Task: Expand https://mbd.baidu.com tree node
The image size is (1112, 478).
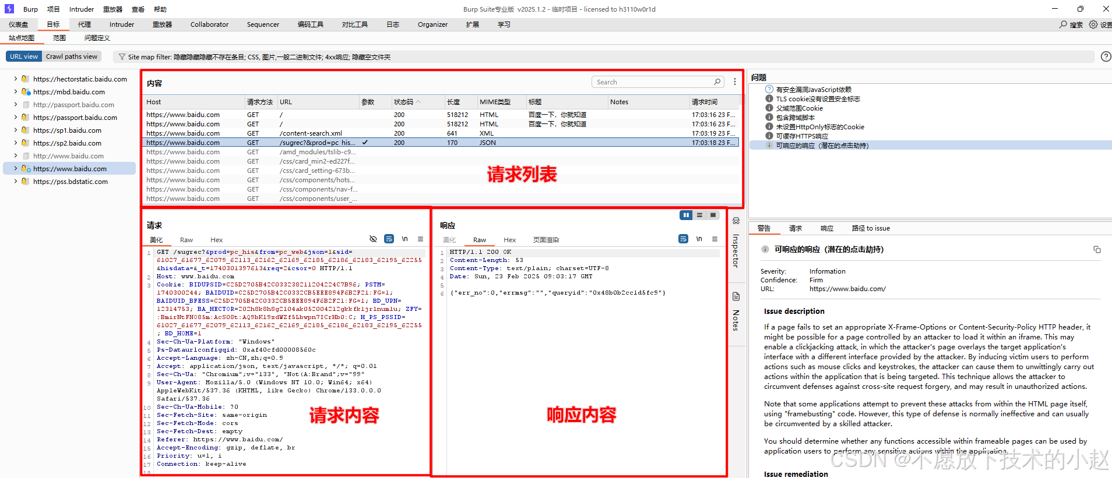Action: [x=15, y=91]
